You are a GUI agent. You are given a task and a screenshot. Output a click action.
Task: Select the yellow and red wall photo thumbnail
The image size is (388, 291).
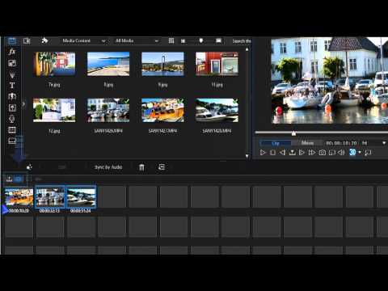(55, 64)
